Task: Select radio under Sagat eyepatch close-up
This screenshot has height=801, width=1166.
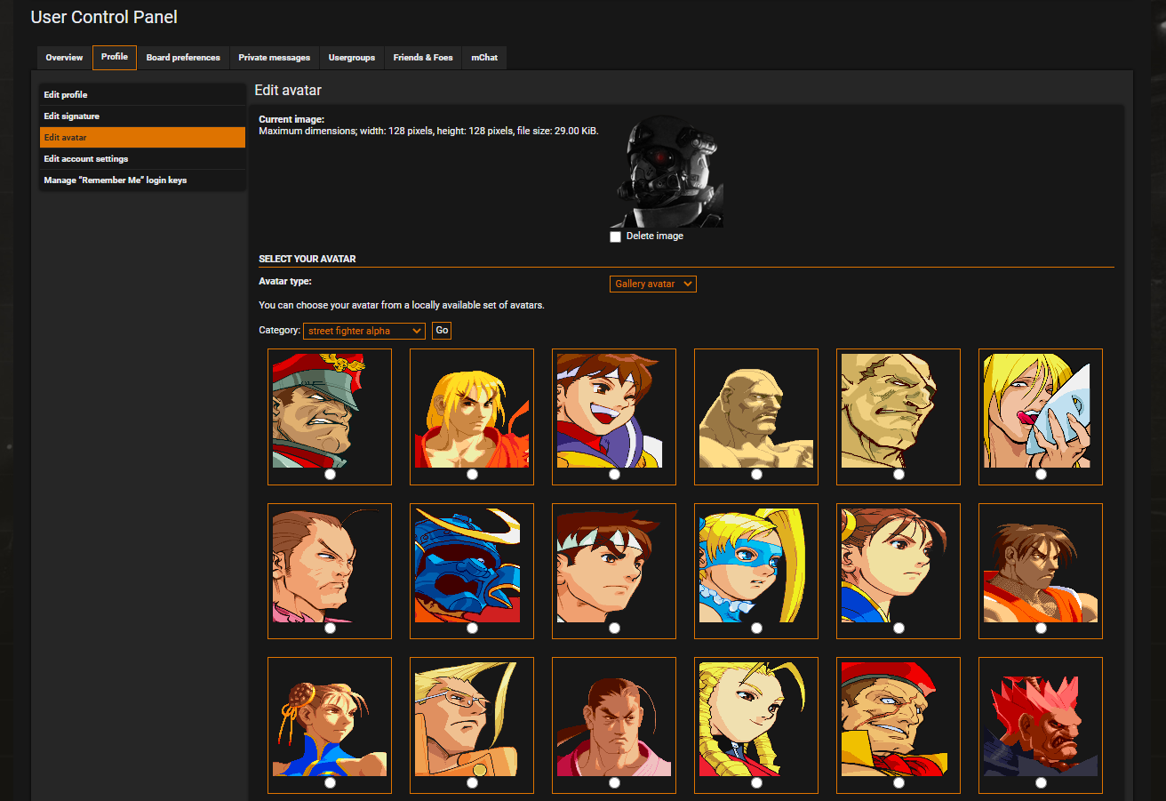Action: click(898, 475)
